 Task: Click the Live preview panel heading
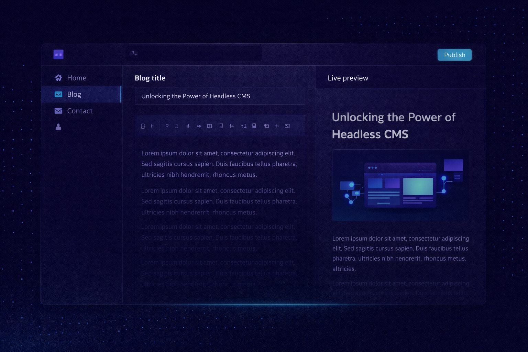[348, 78]
